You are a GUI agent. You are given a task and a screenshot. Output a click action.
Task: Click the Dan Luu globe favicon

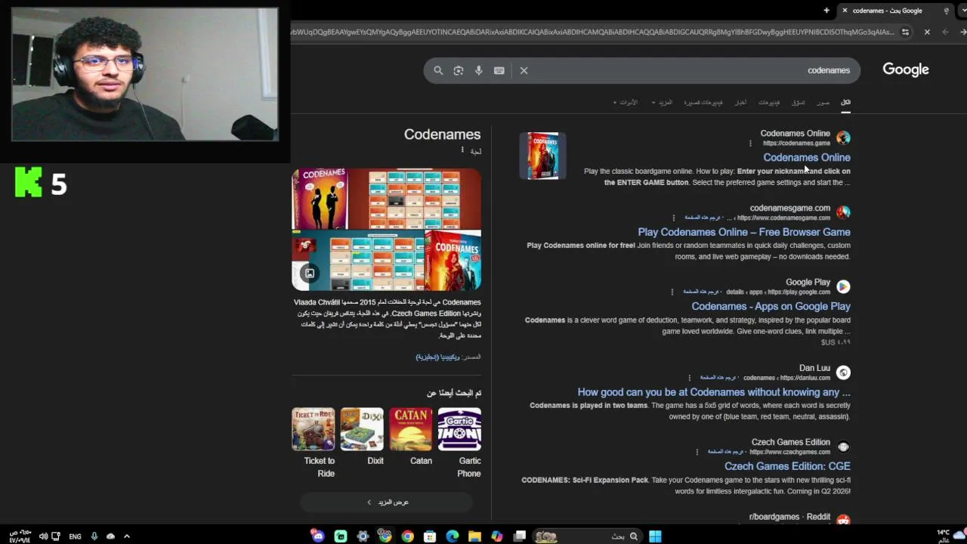843,372
